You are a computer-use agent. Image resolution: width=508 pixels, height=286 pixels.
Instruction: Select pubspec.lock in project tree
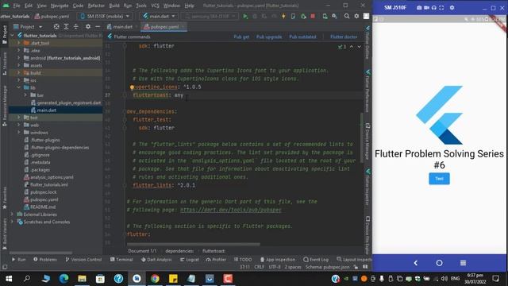point(44,192)
